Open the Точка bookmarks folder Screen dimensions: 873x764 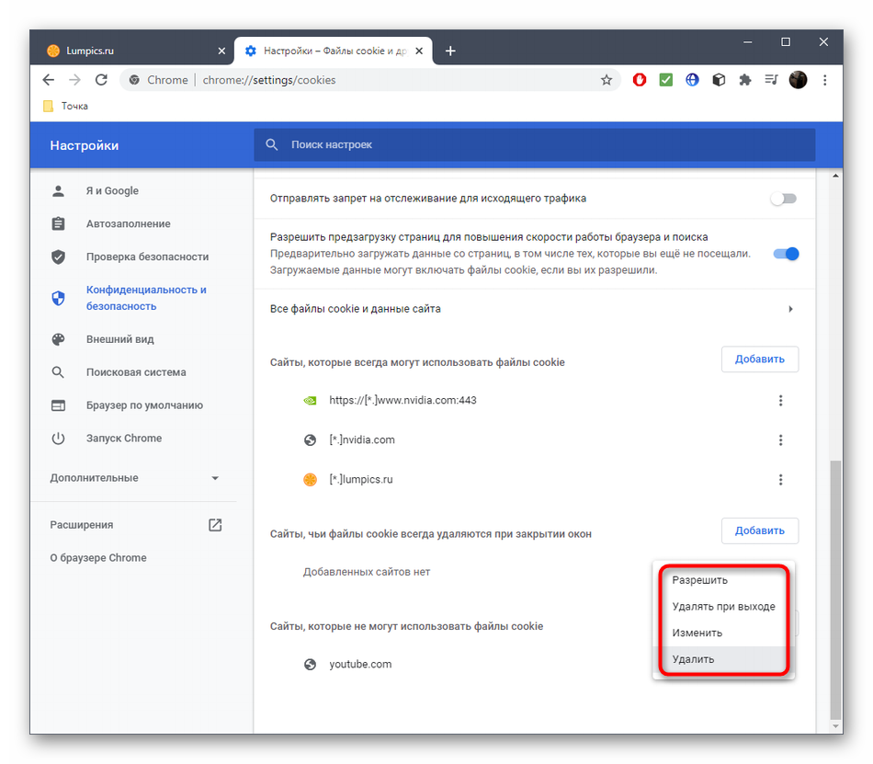coord(65,106)
